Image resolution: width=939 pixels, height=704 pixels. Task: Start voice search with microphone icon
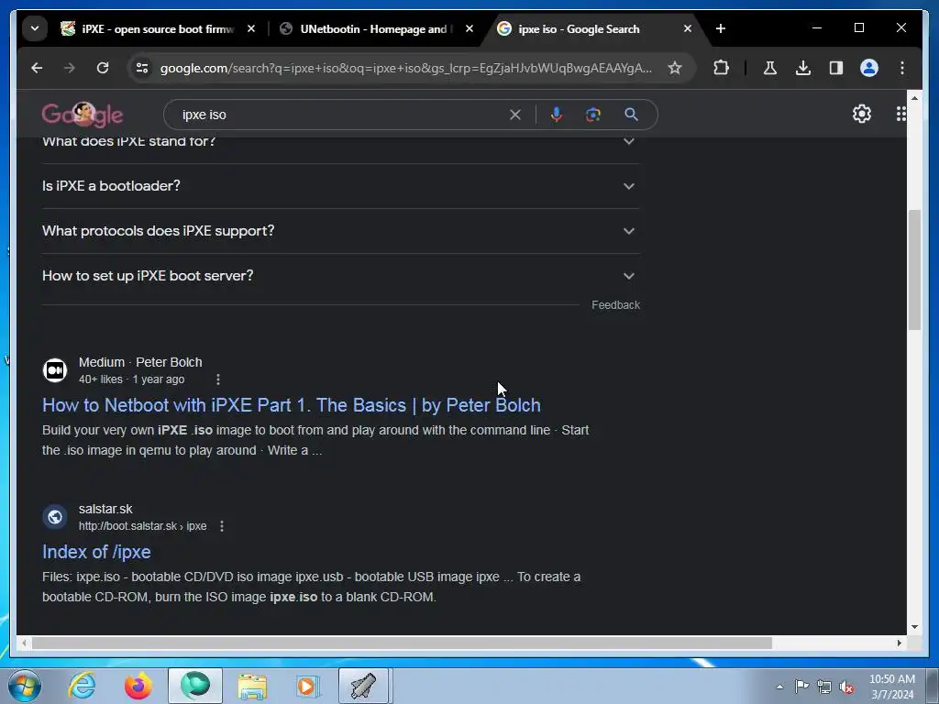click(x=557, y=115)
